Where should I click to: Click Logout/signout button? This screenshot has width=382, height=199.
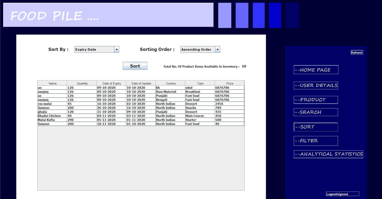[342, 194]
